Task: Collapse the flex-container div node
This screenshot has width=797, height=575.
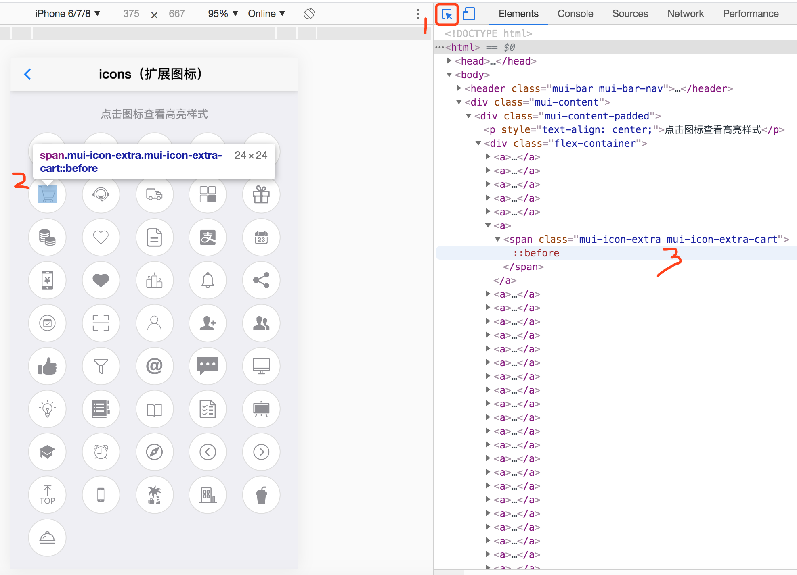Action: (478, 143)
